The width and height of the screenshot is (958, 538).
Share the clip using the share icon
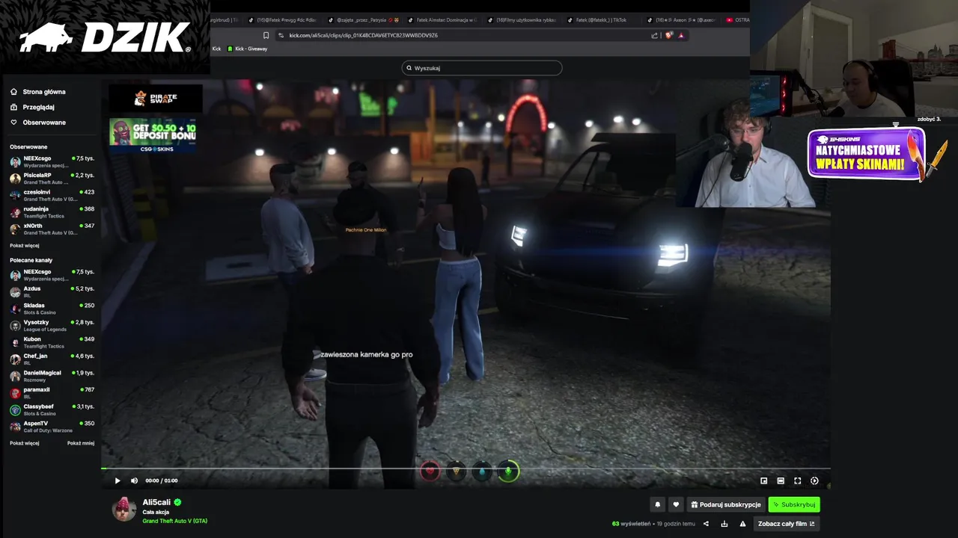[x=706, y=524]
